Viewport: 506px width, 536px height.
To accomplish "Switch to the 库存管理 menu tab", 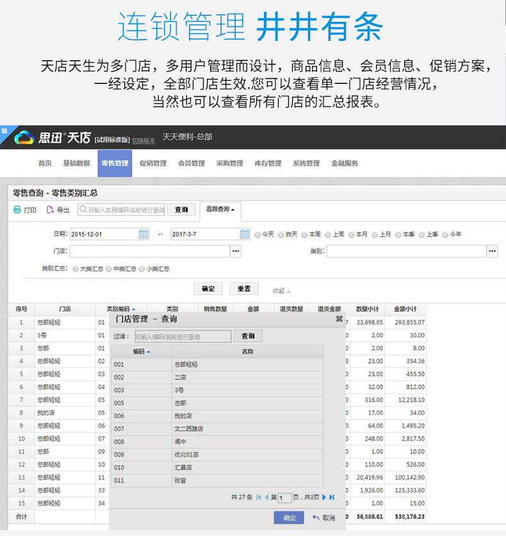I will click(268, 163).
